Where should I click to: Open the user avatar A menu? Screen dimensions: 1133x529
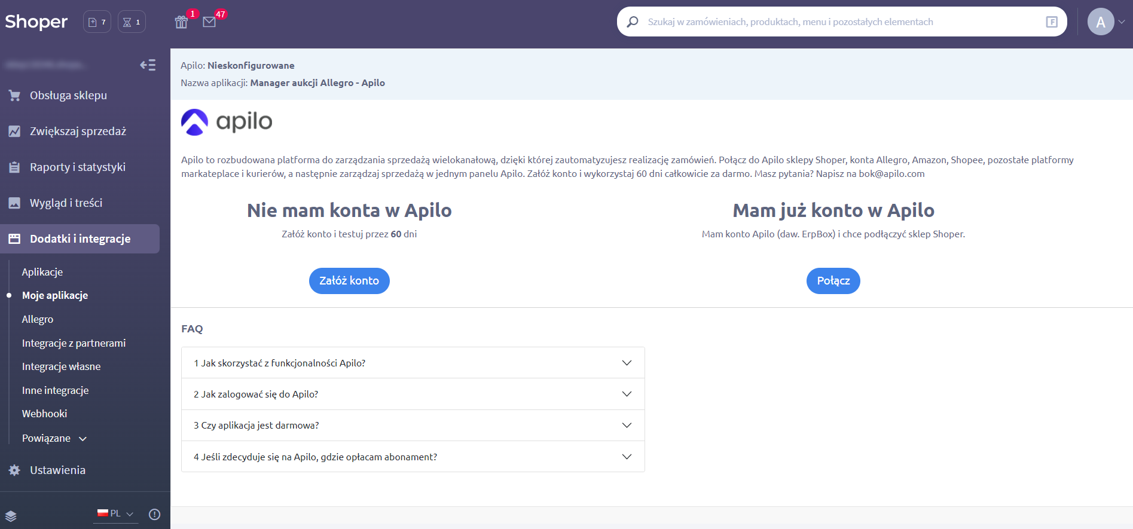click(x=1100, y=22)
